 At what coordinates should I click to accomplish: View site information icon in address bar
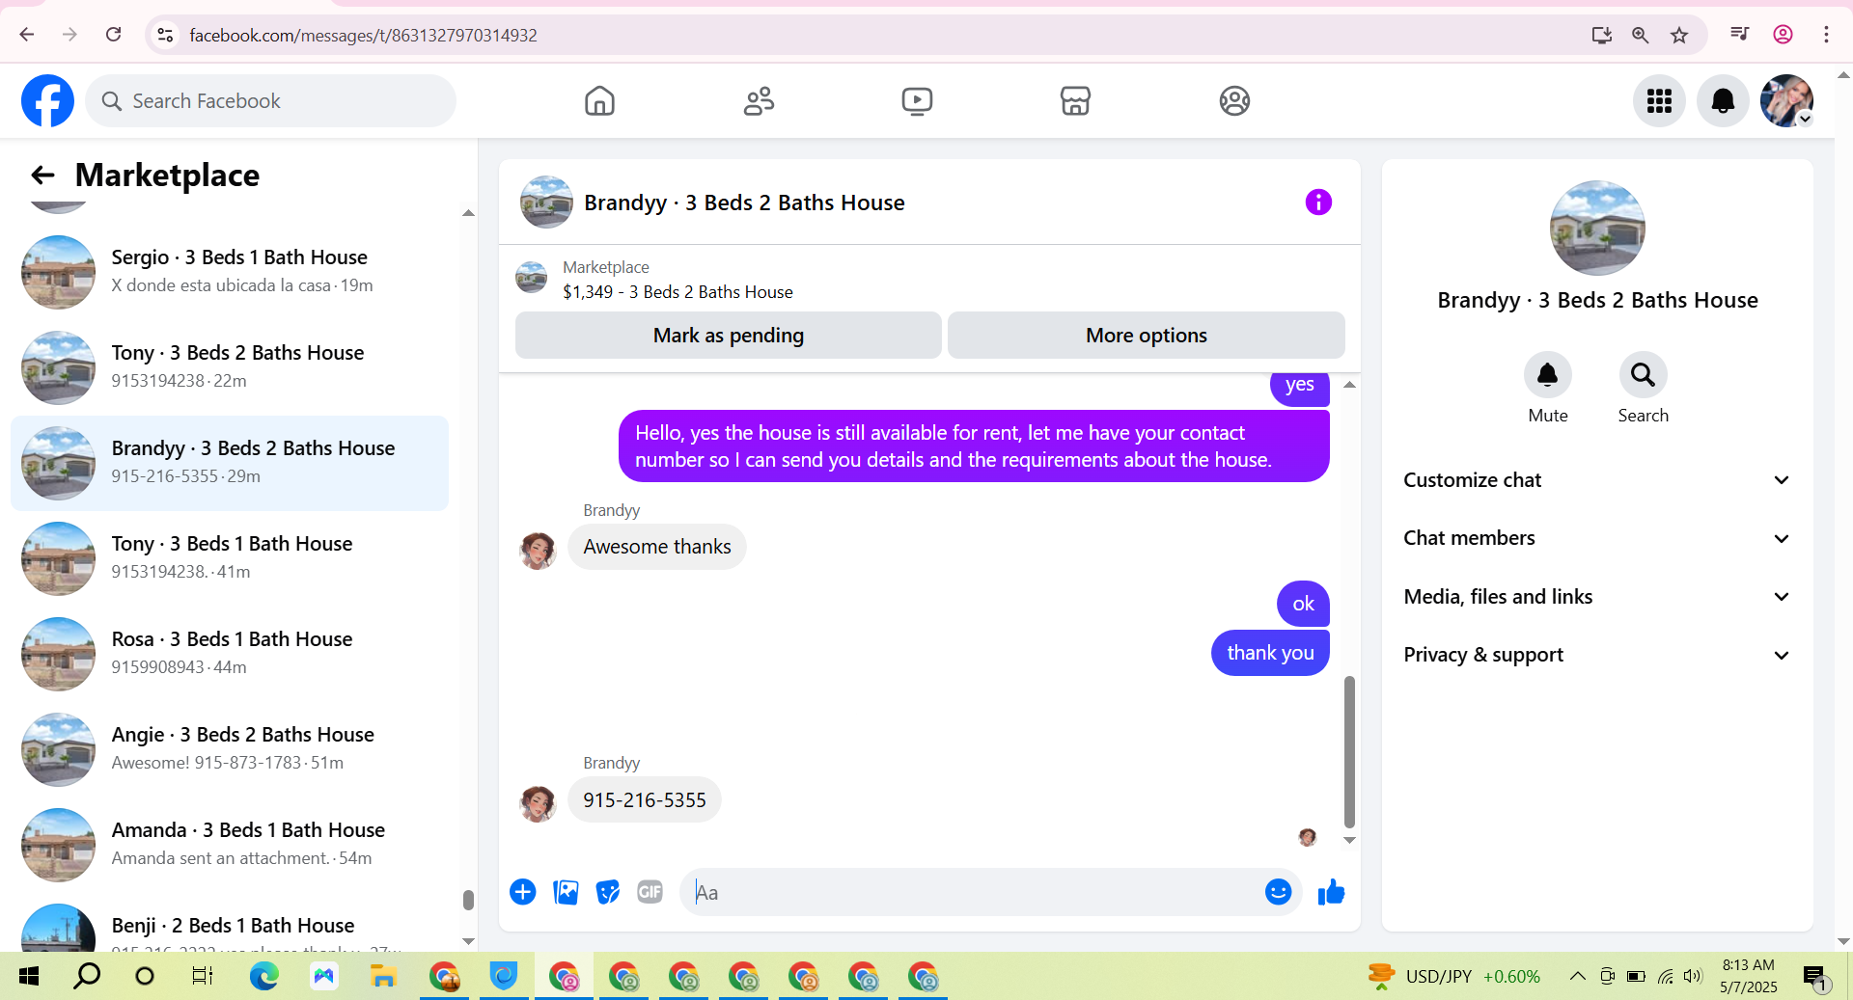pos(165,35)
